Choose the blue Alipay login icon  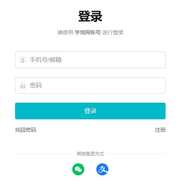tap(102, 169)
